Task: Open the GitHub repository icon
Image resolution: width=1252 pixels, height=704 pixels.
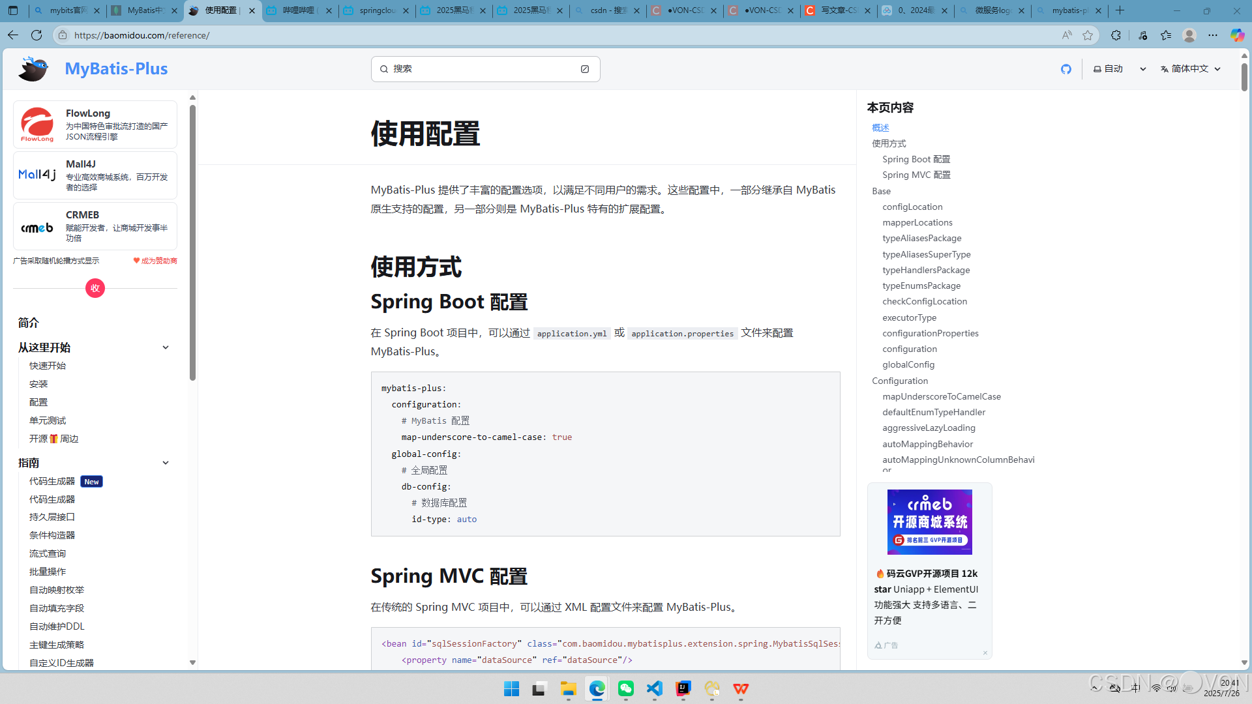Action: (x=1066, y=69)
